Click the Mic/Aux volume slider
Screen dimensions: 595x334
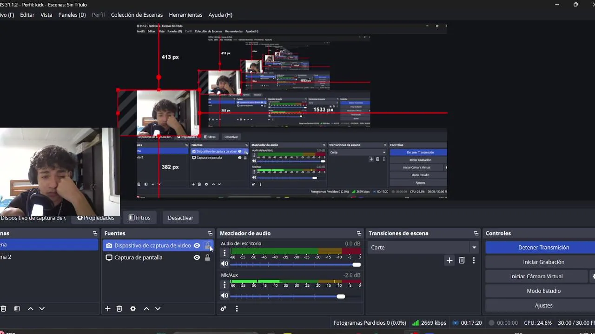point(295,296)
